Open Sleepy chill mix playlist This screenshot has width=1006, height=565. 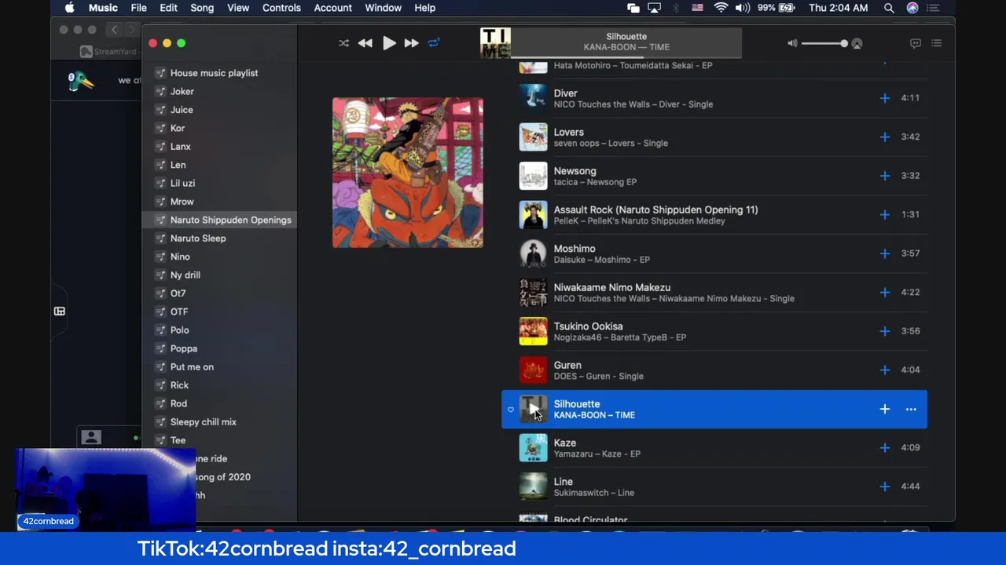(x=204, y=422)
